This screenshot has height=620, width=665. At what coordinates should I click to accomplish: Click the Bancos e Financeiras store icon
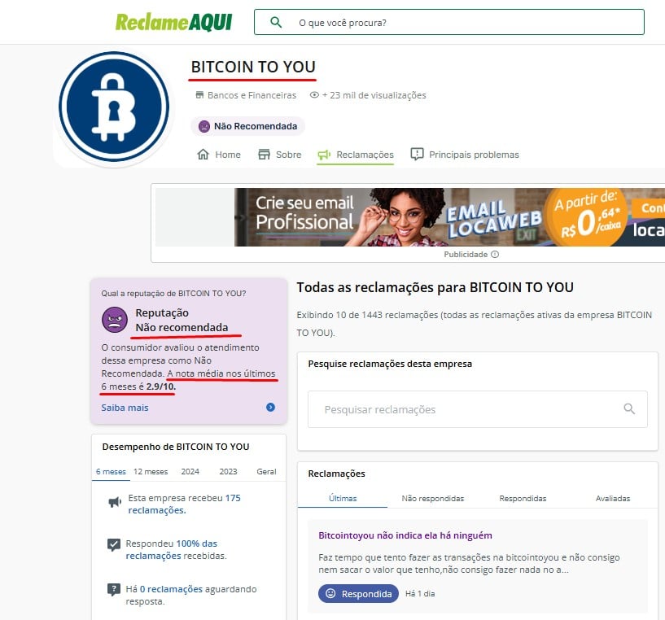[199, 95]
